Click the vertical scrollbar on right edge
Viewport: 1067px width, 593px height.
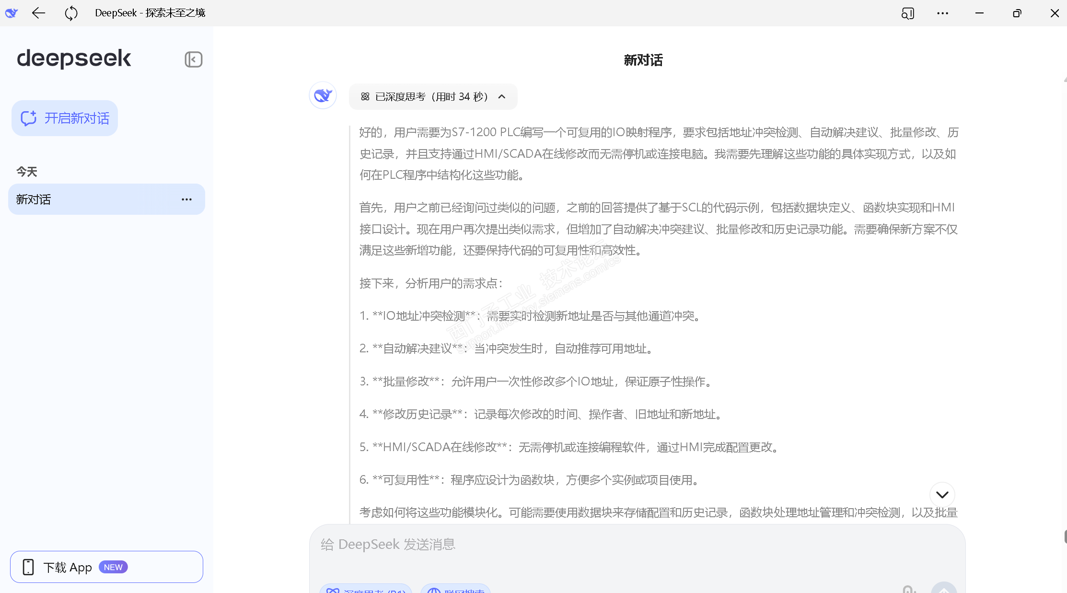[x=1065, y=536]
